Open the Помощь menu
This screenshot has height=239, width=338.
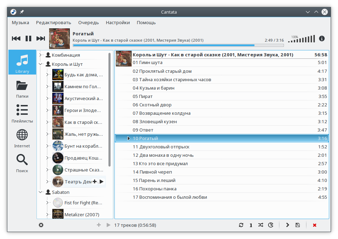tap(146, 22)
